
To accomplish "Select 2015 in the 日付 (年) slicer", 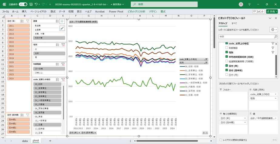I will tap(11, 42).
